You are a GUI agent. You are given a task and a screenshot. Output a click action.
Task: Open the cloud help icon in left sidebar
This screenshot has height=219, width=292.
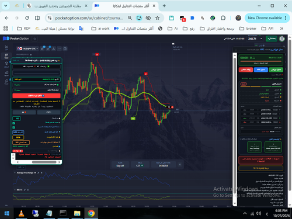(x=6, y=82)
